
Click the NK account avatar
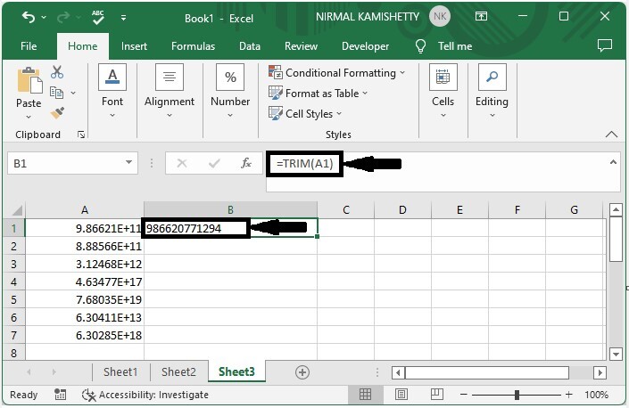[440, 16]
